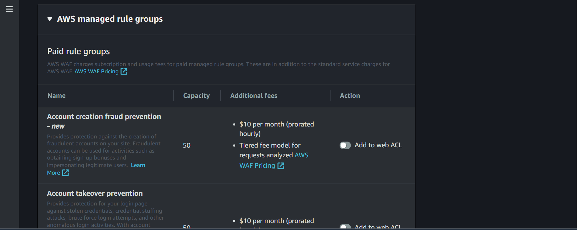Viewport: 577px width, 230px height.
Task: Click the Additional fees column header
Action: [x=254, y=96]
